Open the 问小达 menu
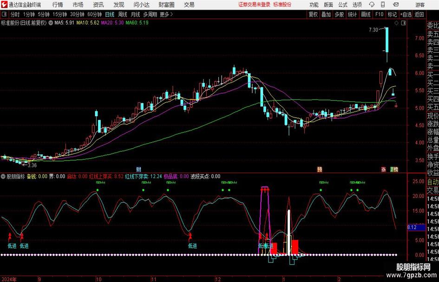This screenshot has width=439, height=282. pos(141,5)
